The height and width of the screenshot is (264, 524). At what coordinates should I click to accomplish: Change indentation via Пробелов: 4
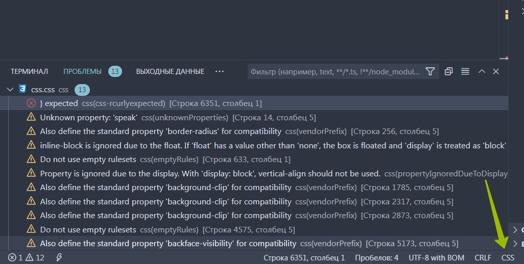(376, 258)
